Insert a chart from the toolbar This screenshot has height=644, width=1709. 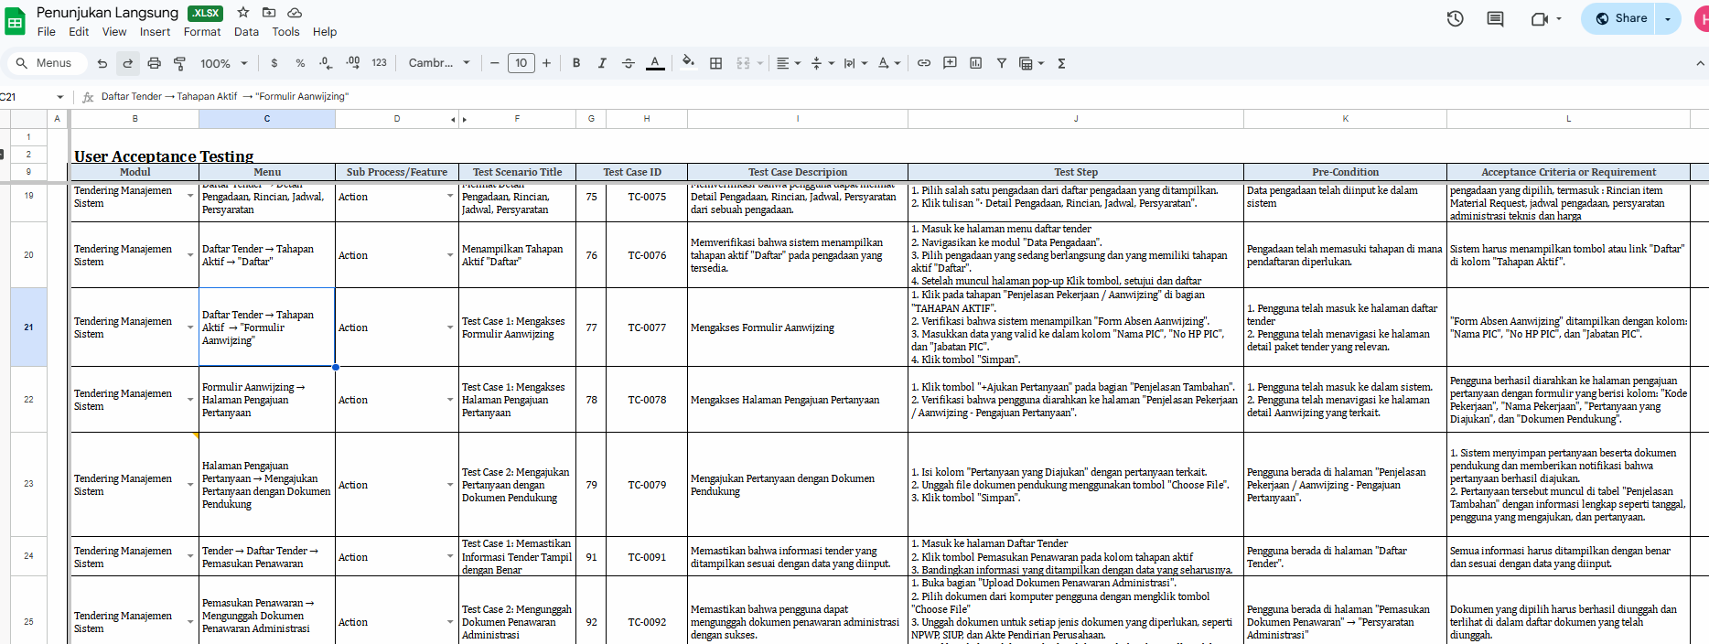(x=975, y=63)
